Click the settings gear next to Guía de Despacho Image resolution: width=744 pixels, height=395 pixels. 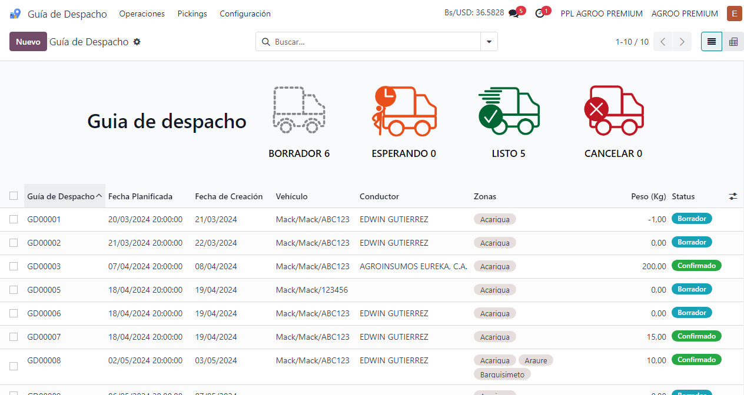tap(137, 42)
